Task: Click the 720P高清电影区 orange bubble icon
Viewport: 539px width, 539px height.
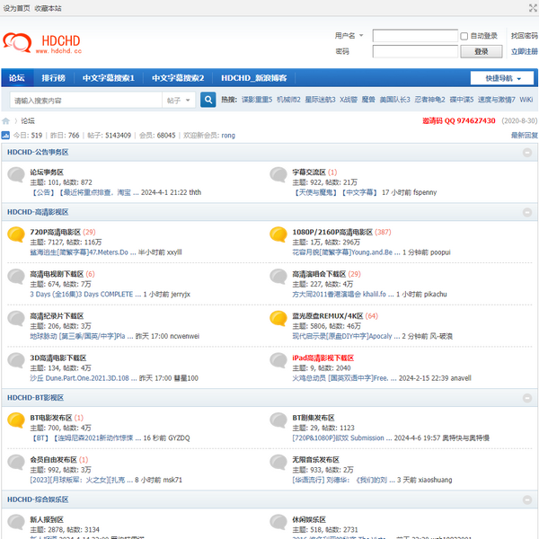Action: pyautogui.click(x=15, y=235)
